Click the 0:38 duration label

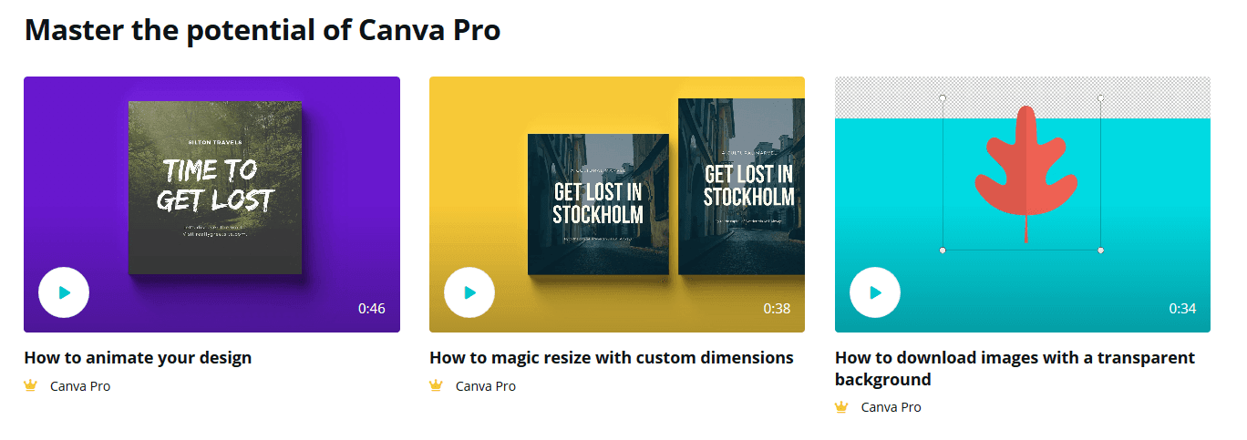click(x=778, y=308)
